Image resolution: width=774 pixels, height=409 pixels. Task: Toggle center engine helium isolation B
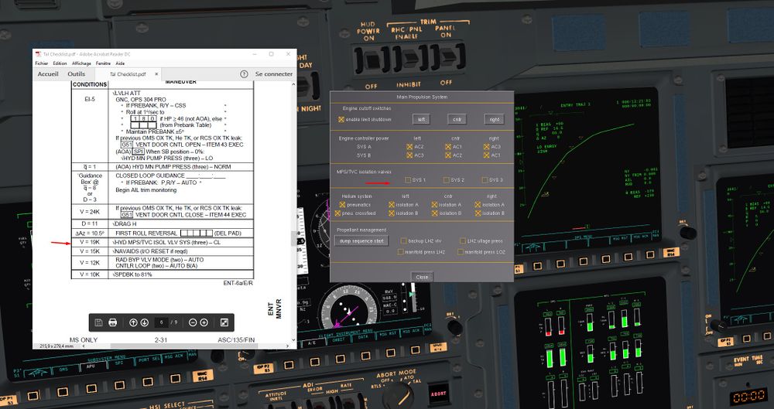tap(434, 213)
